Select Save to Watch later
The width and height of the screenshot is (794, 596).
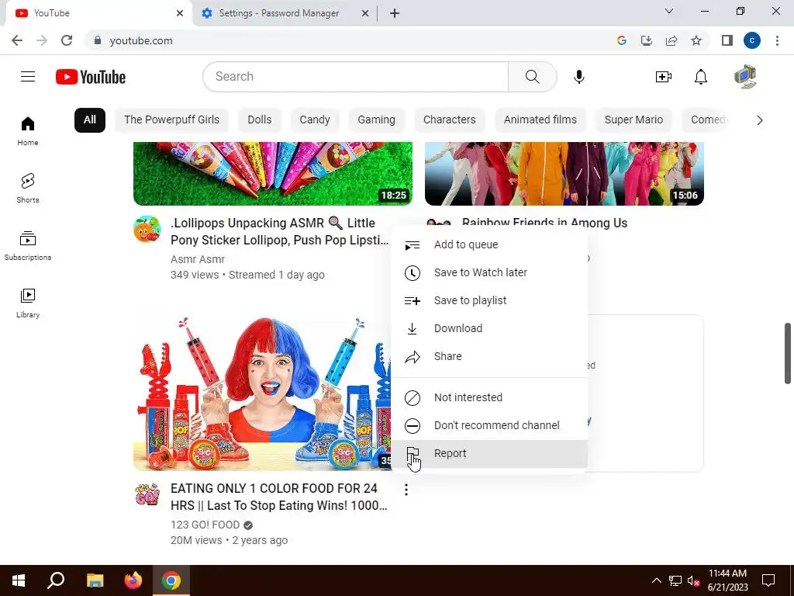[x=489, y=272]
